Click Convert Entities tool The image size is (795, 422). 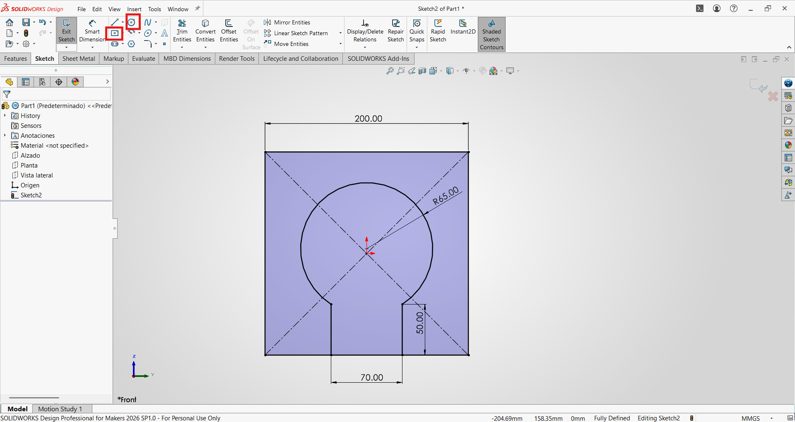[205, 31]
